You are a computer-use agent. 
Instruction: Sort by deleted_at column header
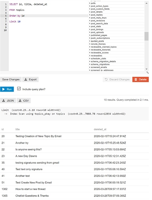tap(100, 129)
